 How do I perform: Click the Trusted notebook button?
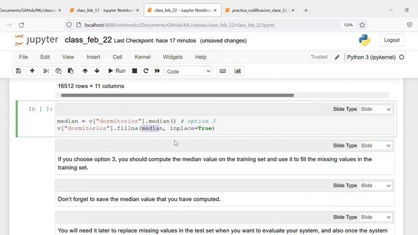point(319,57)
